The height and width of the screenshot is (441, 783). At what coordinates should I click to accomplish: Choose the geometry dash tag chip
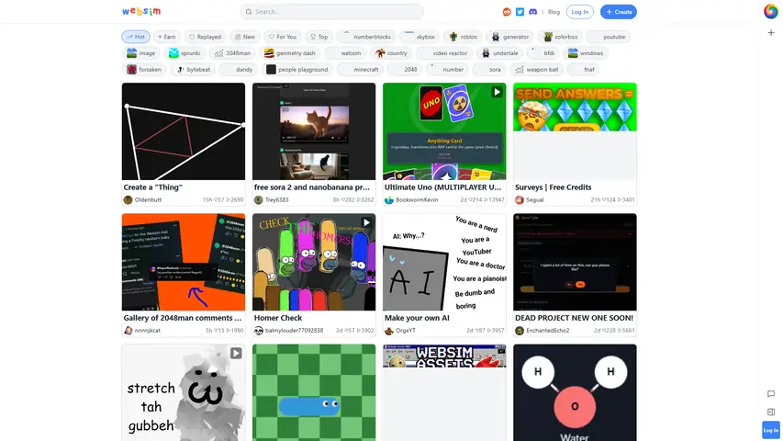290,53
